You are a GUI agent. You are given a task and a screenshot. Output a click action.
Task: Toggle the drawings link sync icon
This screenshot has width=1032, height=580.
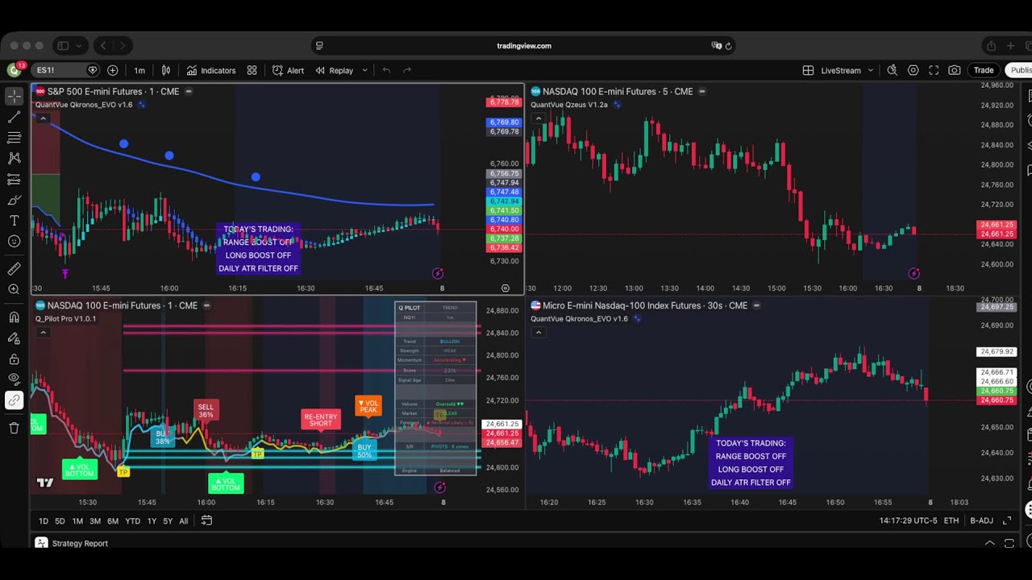click(x=15, y=400)
